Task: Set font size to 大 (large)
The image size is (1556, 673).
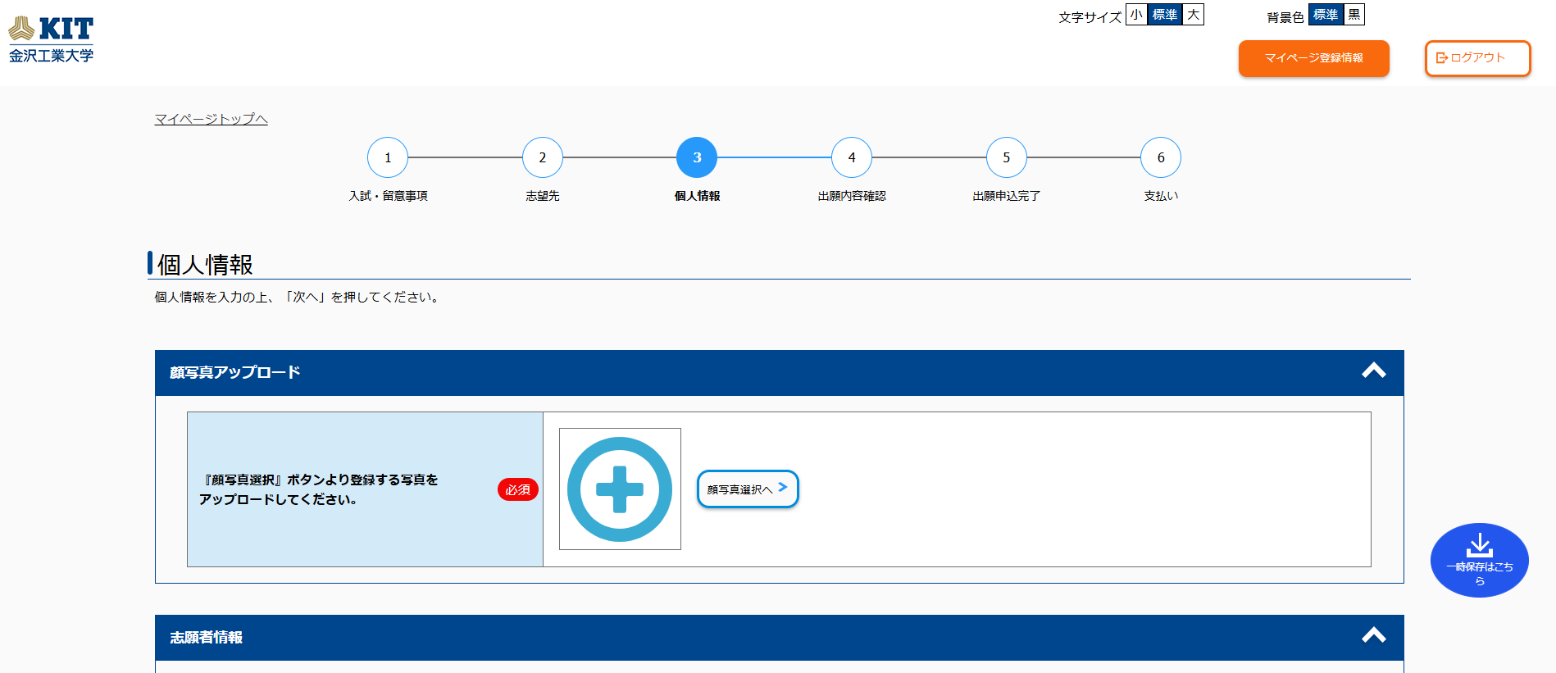Action: (1194, 15)
